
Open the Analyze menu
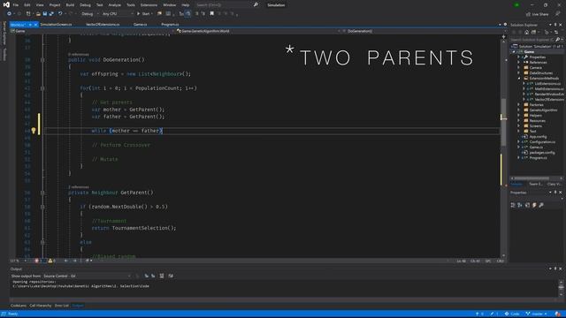(114, 5)
